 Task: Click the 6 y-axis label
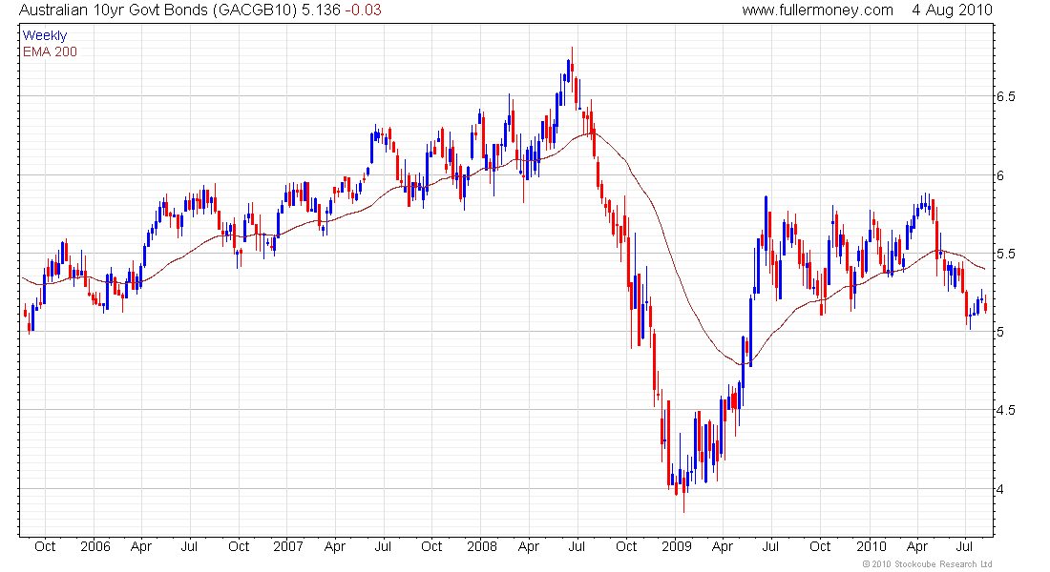click(x=1000, y=175)
